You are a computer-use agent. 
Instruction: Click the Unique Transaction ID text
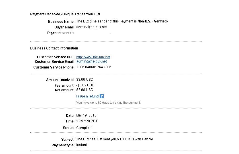pyautogui.click(x=81, y=14)
